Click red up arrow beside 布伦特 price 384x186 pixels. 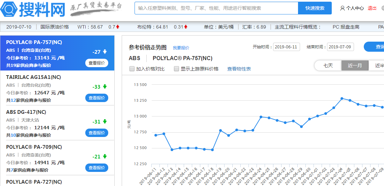(x=186, y=27)
